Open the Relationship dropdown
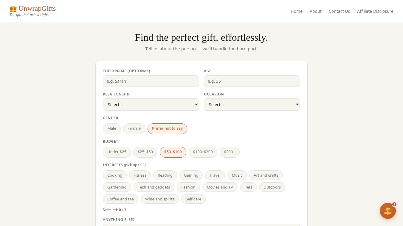The image size is (403, 226). [x=151, y=105]
